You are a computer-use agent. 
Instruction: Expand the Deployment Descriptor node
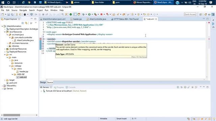tap(5, 29)
